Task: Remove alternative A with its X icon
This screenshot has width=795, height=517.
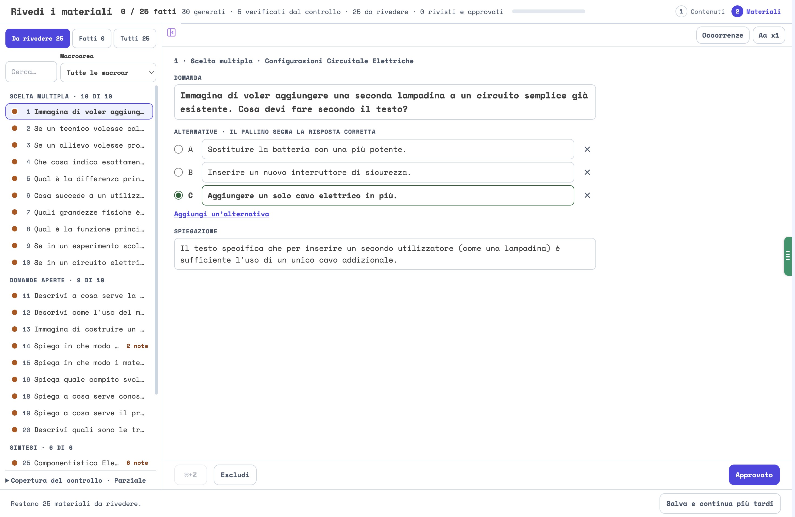Action: (587, 149)
